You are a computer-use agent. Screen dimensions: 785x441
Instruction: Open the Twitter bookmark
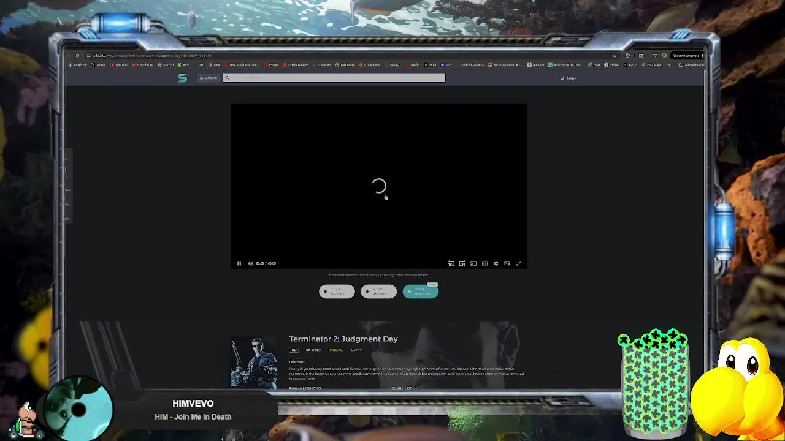(99, 65)
